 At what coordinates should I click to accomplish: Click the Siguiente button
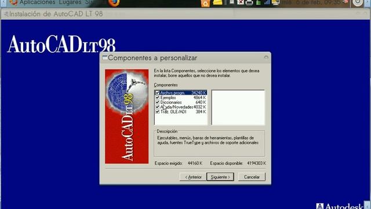220,176
